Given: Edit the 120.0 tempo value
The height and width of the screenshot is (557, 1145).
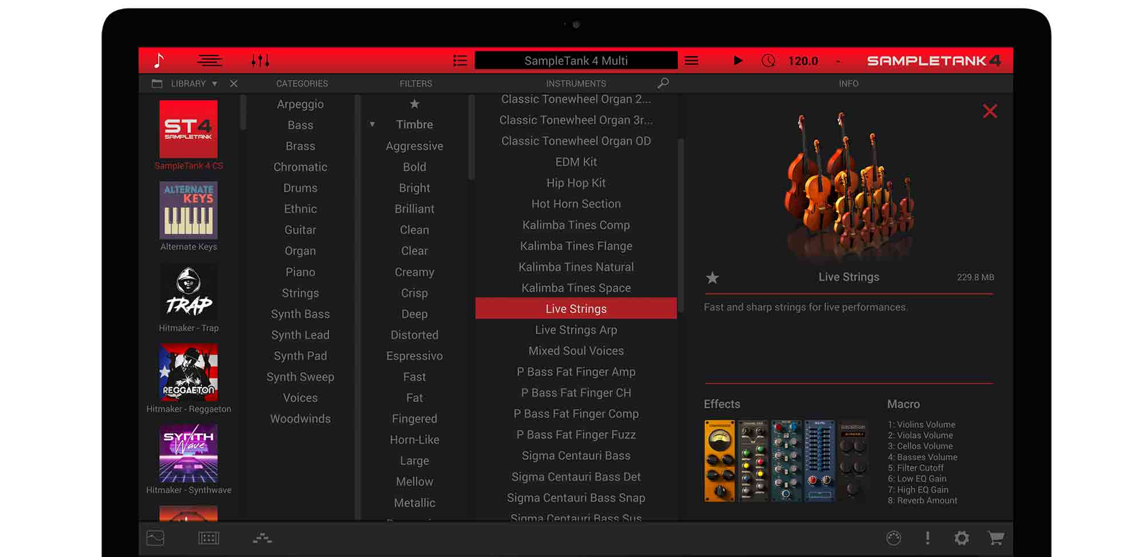Looking at the screenshot, I should [x=803, y=61].
